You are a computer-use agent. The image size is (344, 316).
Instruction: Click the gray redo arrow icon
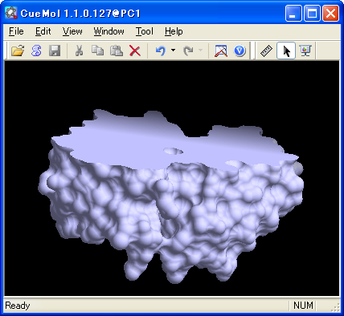coord(188,51)
